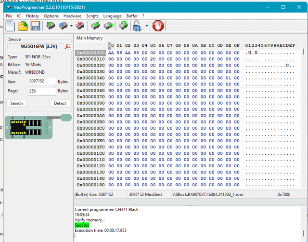Screen dimensions: 308x242
Task: Open the Hardware menu
Action: pyautogui.click(x=73, y=16)
